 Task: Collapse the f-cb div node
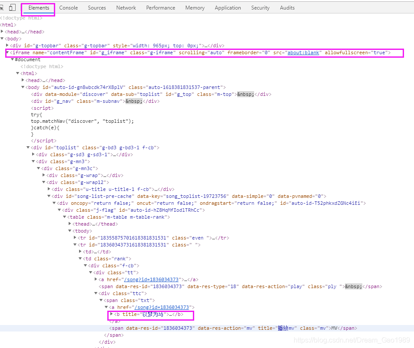[85, 266]
